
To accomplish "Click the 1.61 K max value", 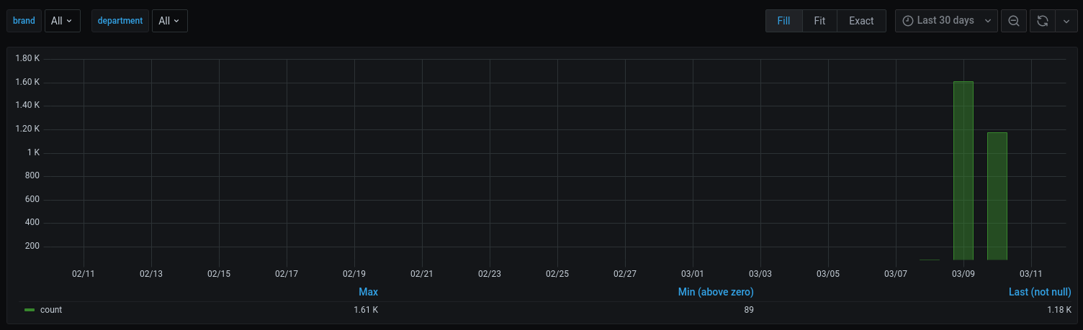I will coord(366,310).
